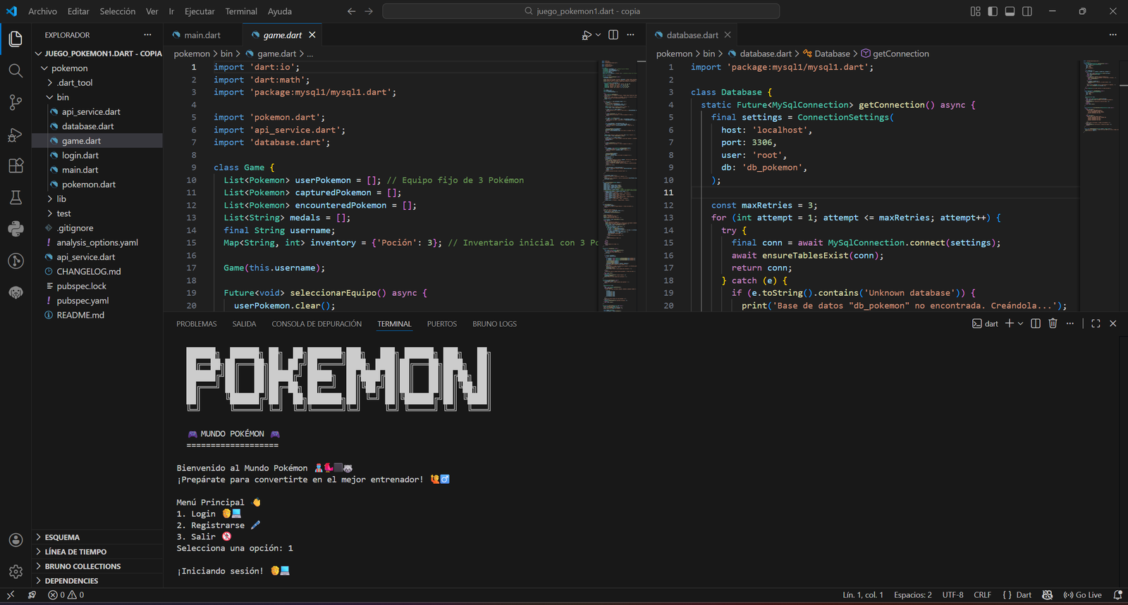Open the Ayuda menu
Image resolution: width=1128 pixels, height=605 pixels.
280,11
